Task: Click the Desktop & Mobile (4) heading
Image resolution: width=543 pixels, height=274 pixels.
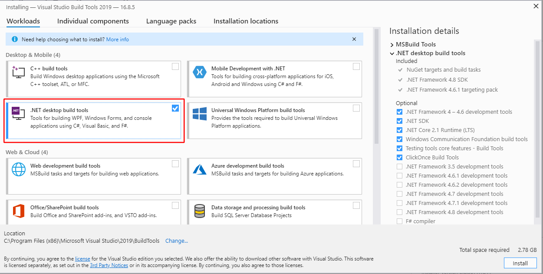Action: (33, 55)
